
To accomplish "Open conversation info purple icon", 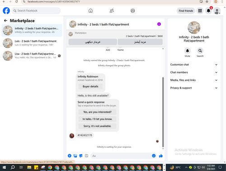I will [159, 24].
